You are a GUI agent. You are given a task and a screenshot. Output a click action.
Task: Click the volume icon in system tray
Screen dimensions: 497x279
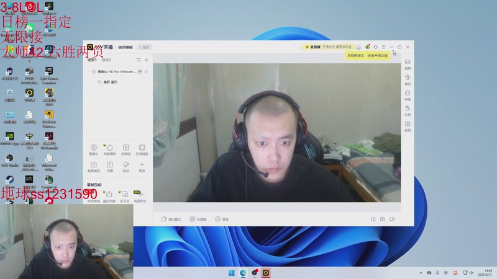pyautogui.click(x=472, y=273)
